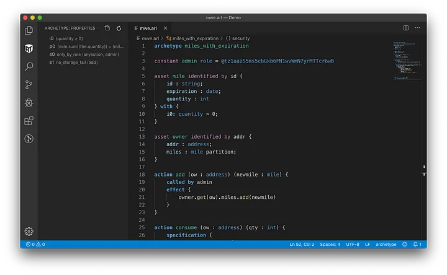Open the Source Control view

tap(29, 85)
